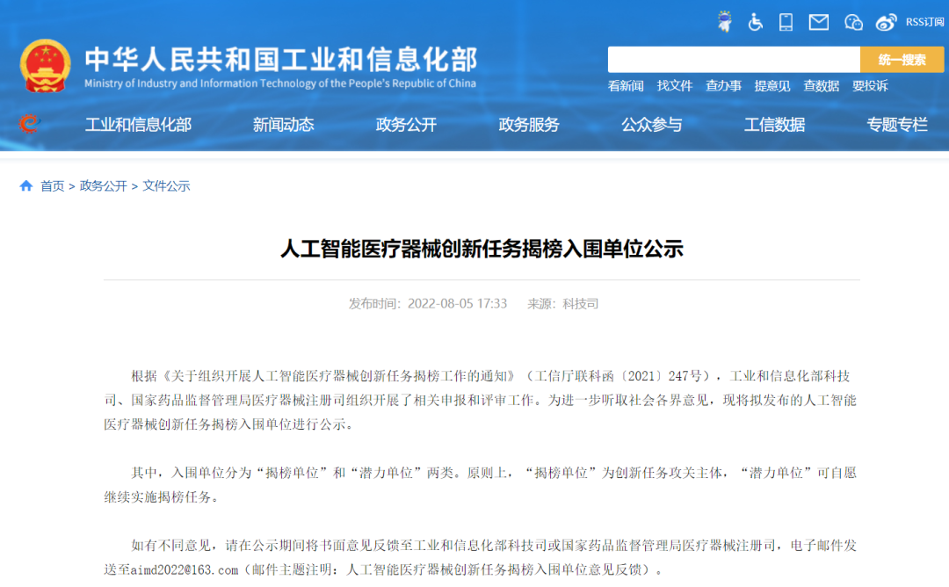Click the ministry name title 中华人民共和国工业和信息化部
Image resolution: width=949 pixels, height=587 pixels.
tap(281, 59)
